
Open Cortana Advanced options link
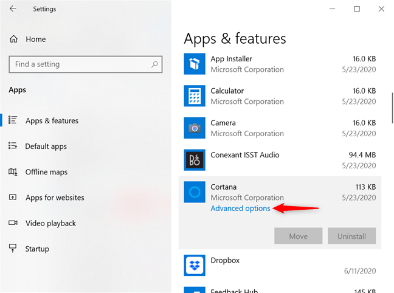click(x=240, y=209)
